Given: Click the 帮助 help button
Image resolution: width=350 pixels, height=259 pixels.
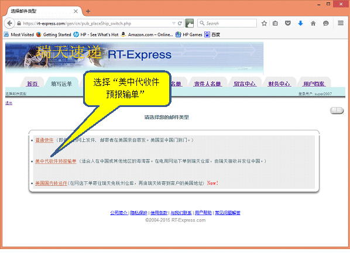Looking at the screenshot, I should coord(337,110).
